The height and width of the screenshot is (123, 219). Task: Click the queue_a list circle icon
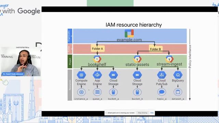coord(97,92)
